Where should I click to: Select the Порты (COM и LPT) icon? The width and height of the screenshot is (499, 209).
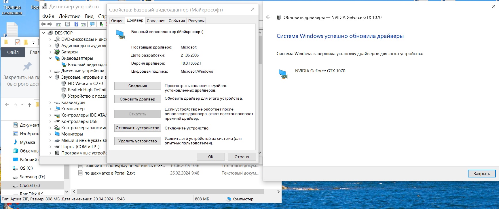[x=57, y=147]
